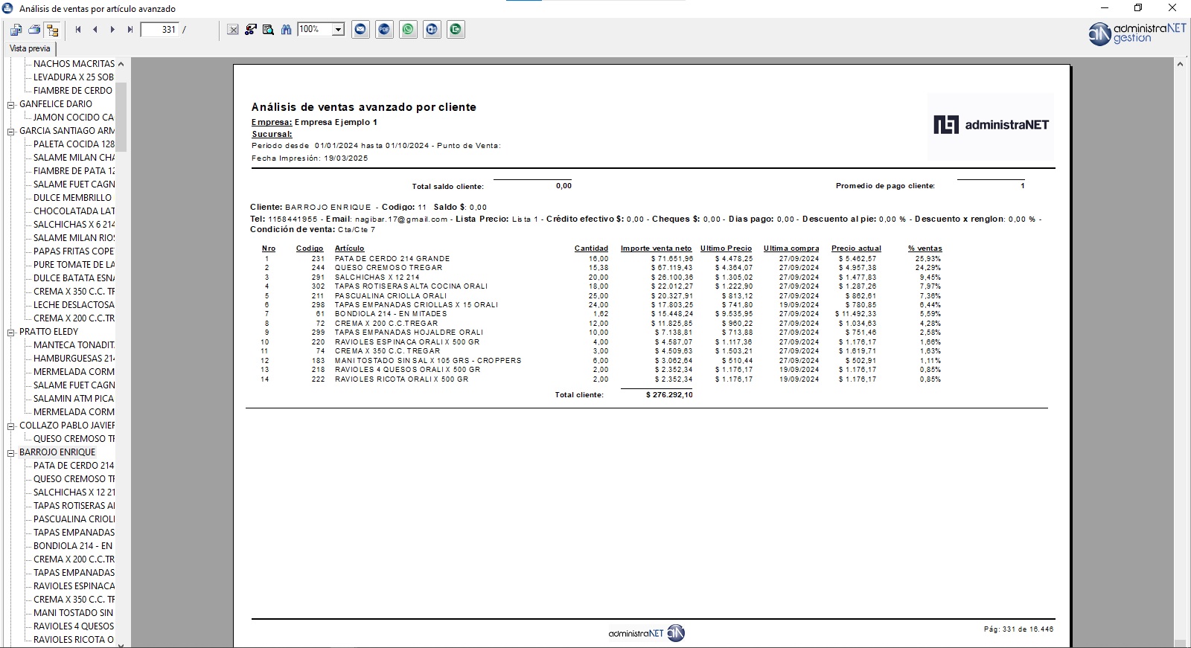Select PALETA COCIDA 128 tree entry
Screen dimensions: 1191x648
pos(74,144)
